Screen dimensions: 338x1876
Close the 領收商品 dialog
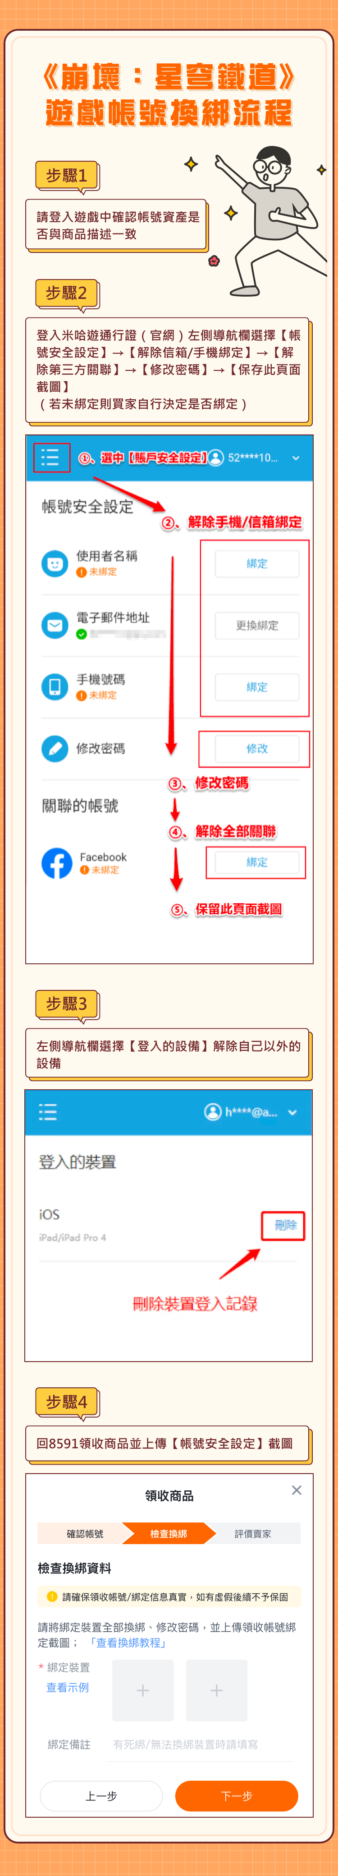coord(297,1490)
